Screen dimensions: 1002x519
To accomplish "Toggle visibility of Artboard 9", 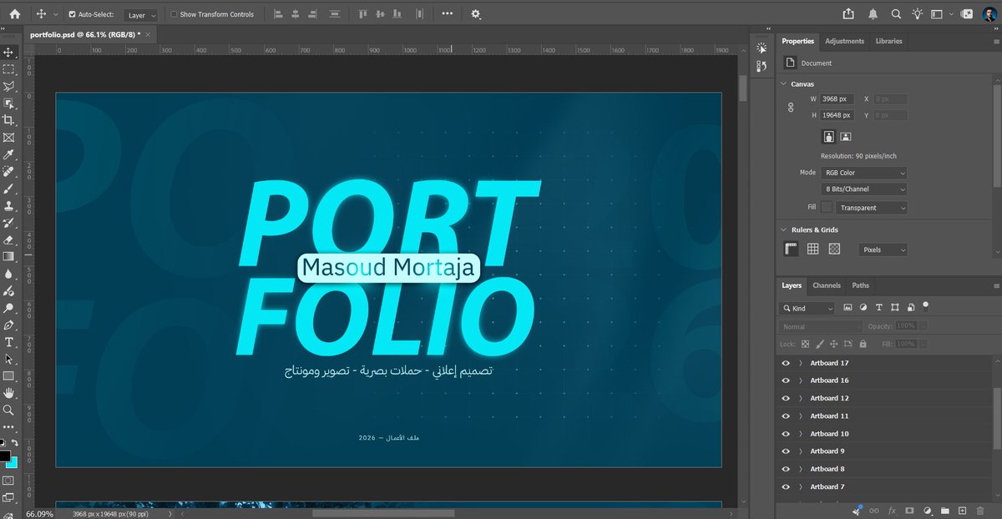I will (786, 451).
